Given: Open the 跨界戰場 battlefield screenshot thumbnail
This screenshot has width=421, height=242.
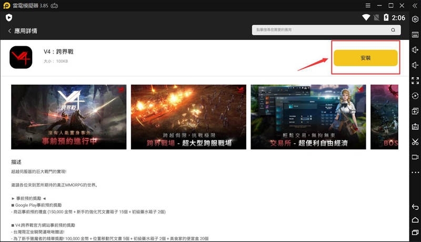Looking at the screenshot, I should click(188, 117).
